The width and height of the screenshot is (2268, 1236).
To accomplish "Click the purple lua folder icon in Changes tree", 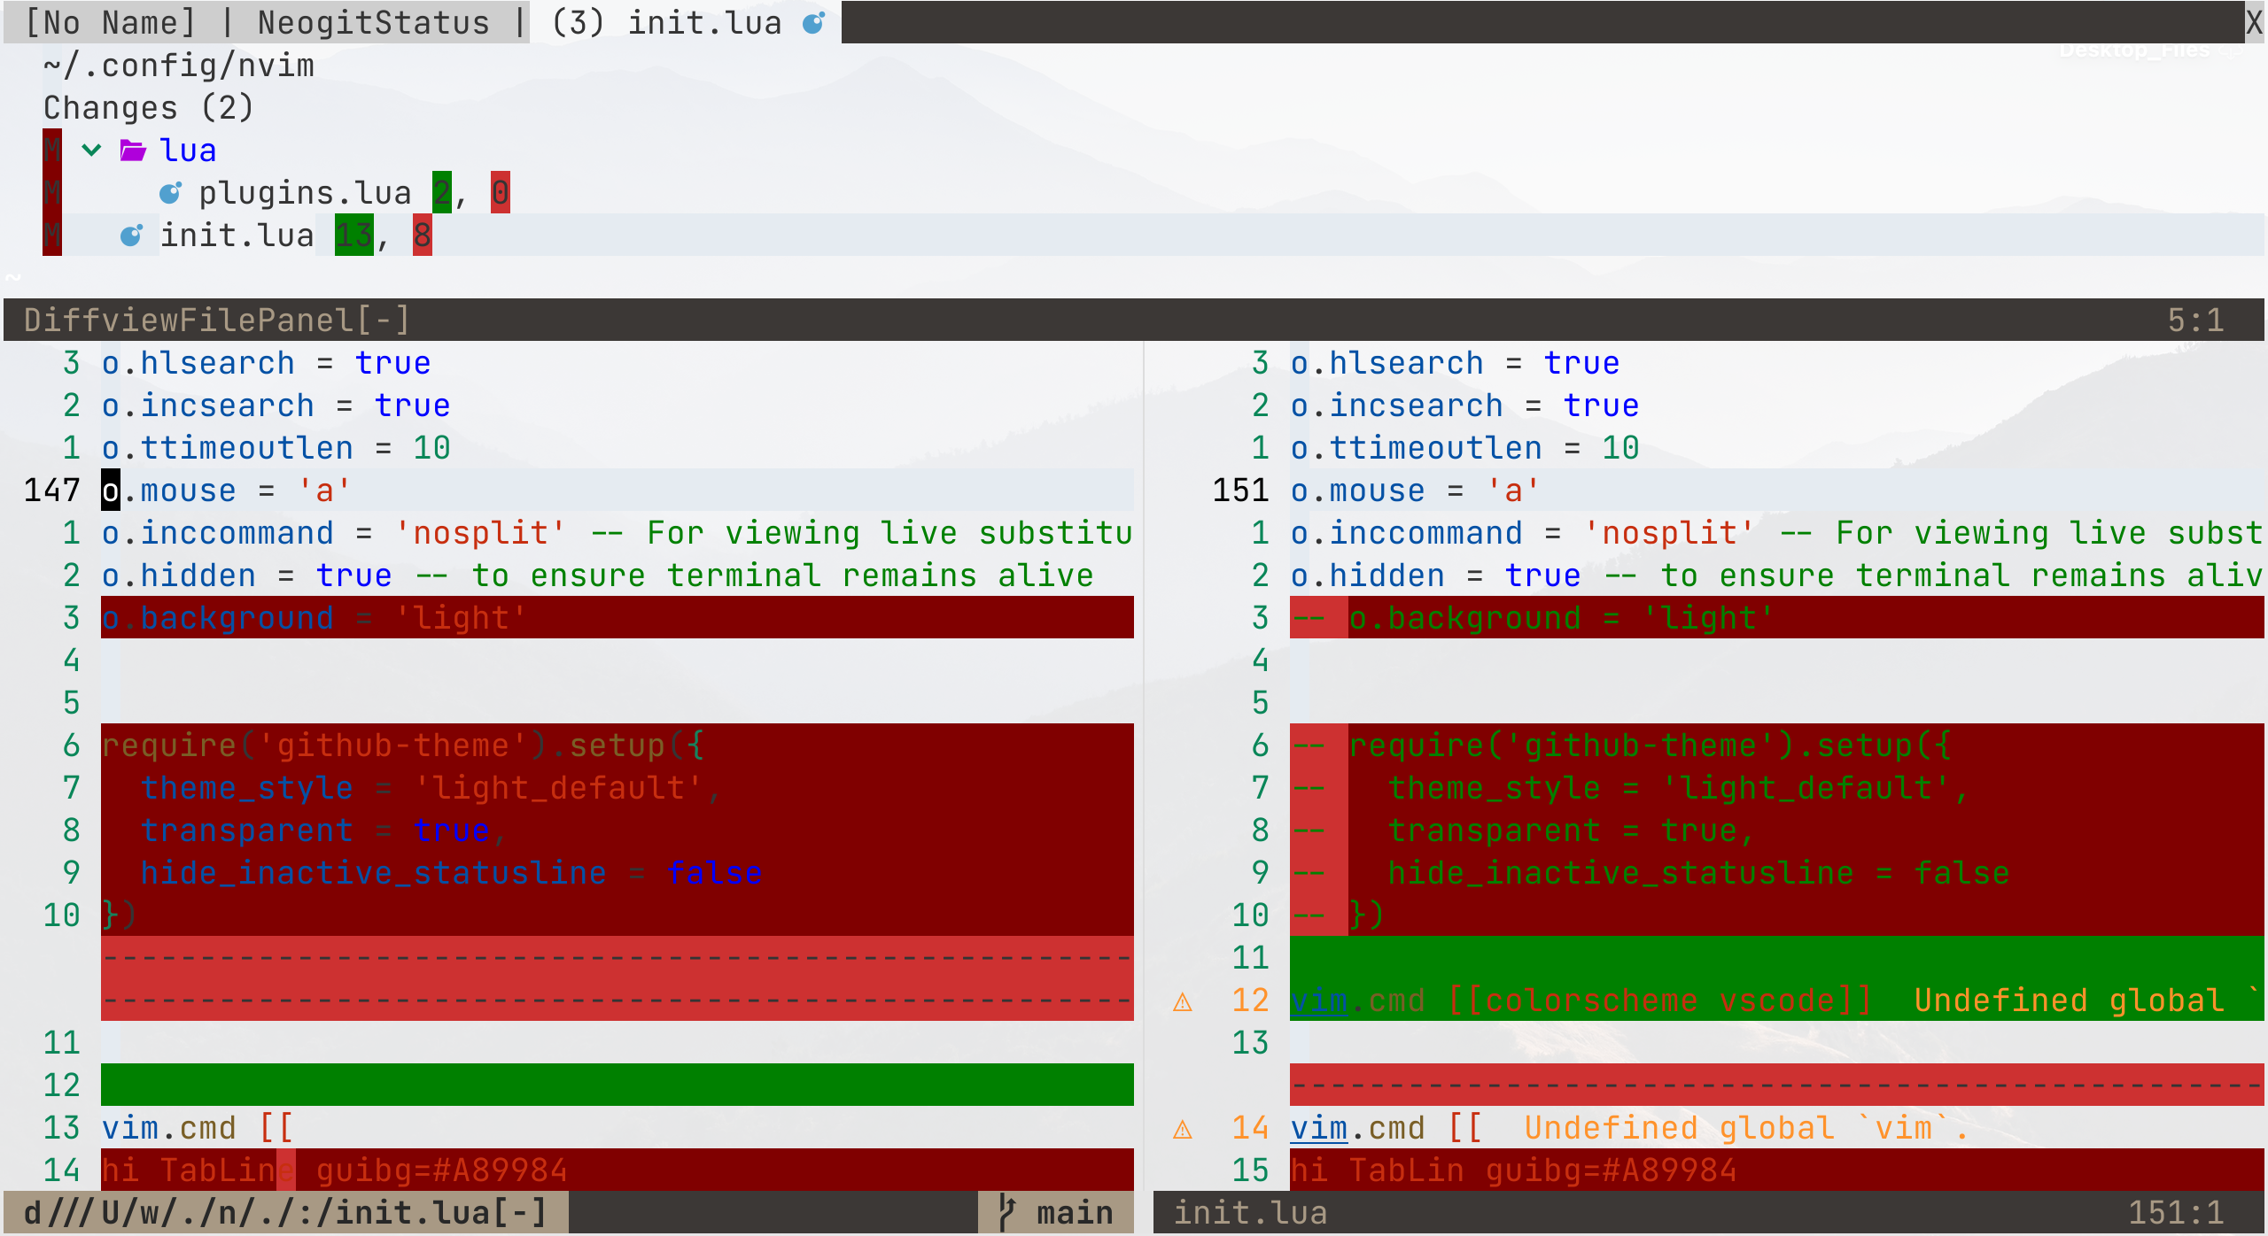I will (131, 149).
